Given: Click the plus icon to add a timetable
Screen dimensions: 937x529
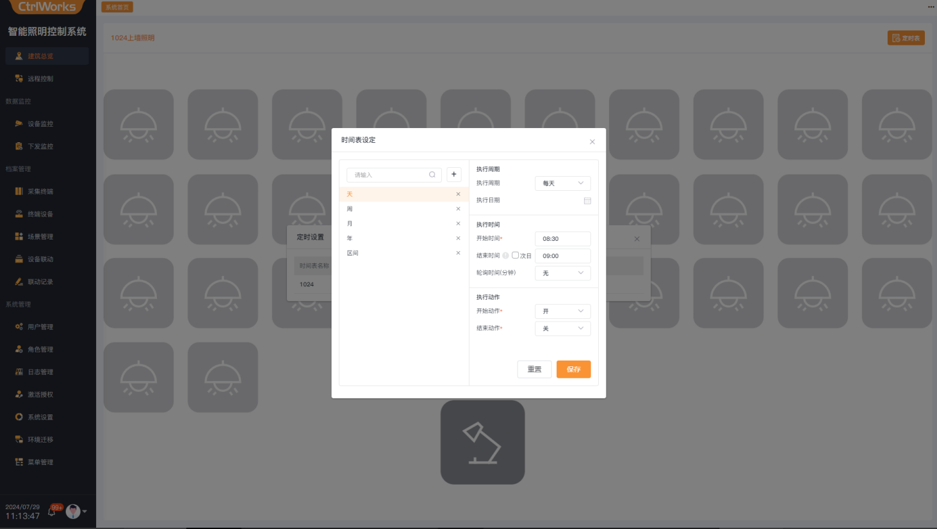Looking at the screenshot, I should point(453,174).
